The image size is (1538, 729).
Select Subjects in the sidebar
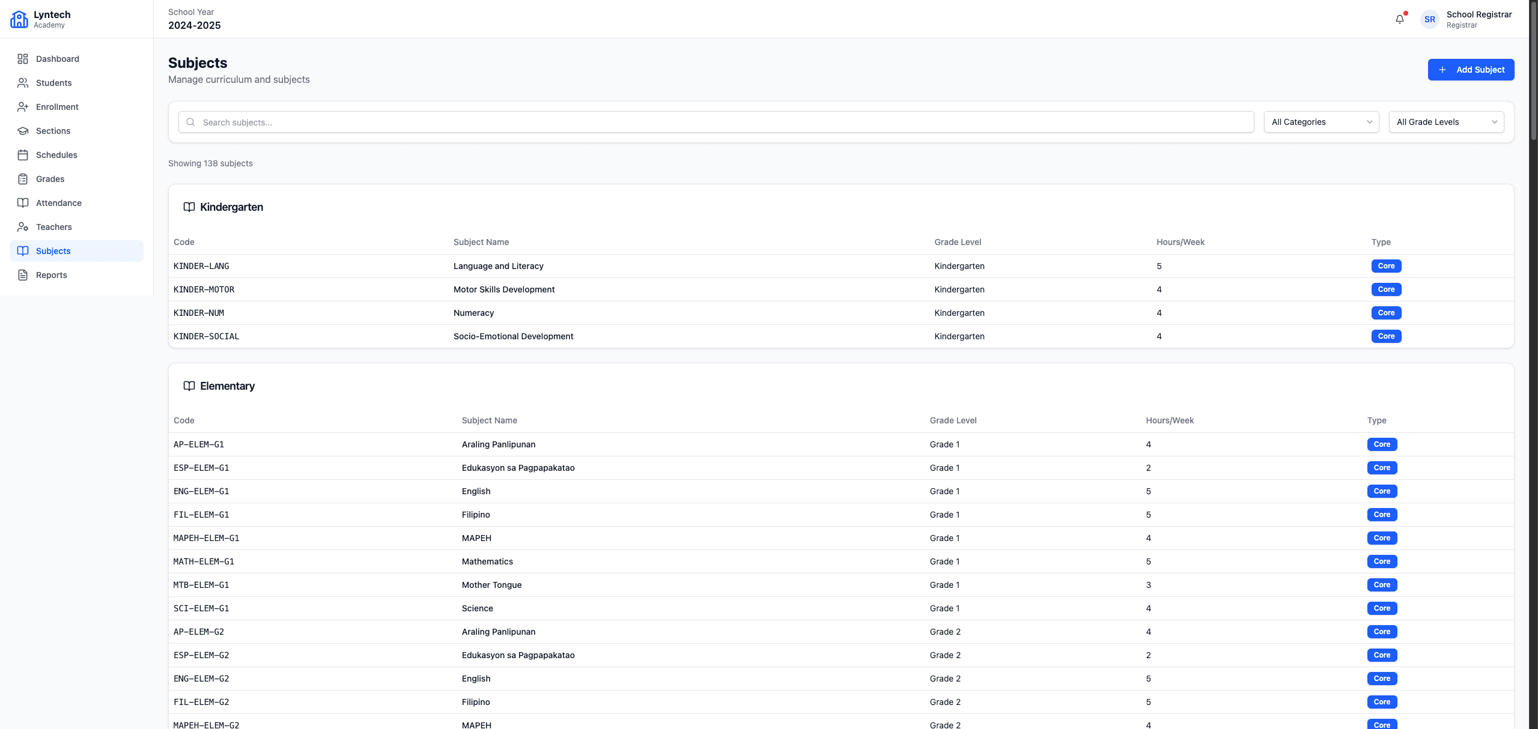click(x=76, y=251)
